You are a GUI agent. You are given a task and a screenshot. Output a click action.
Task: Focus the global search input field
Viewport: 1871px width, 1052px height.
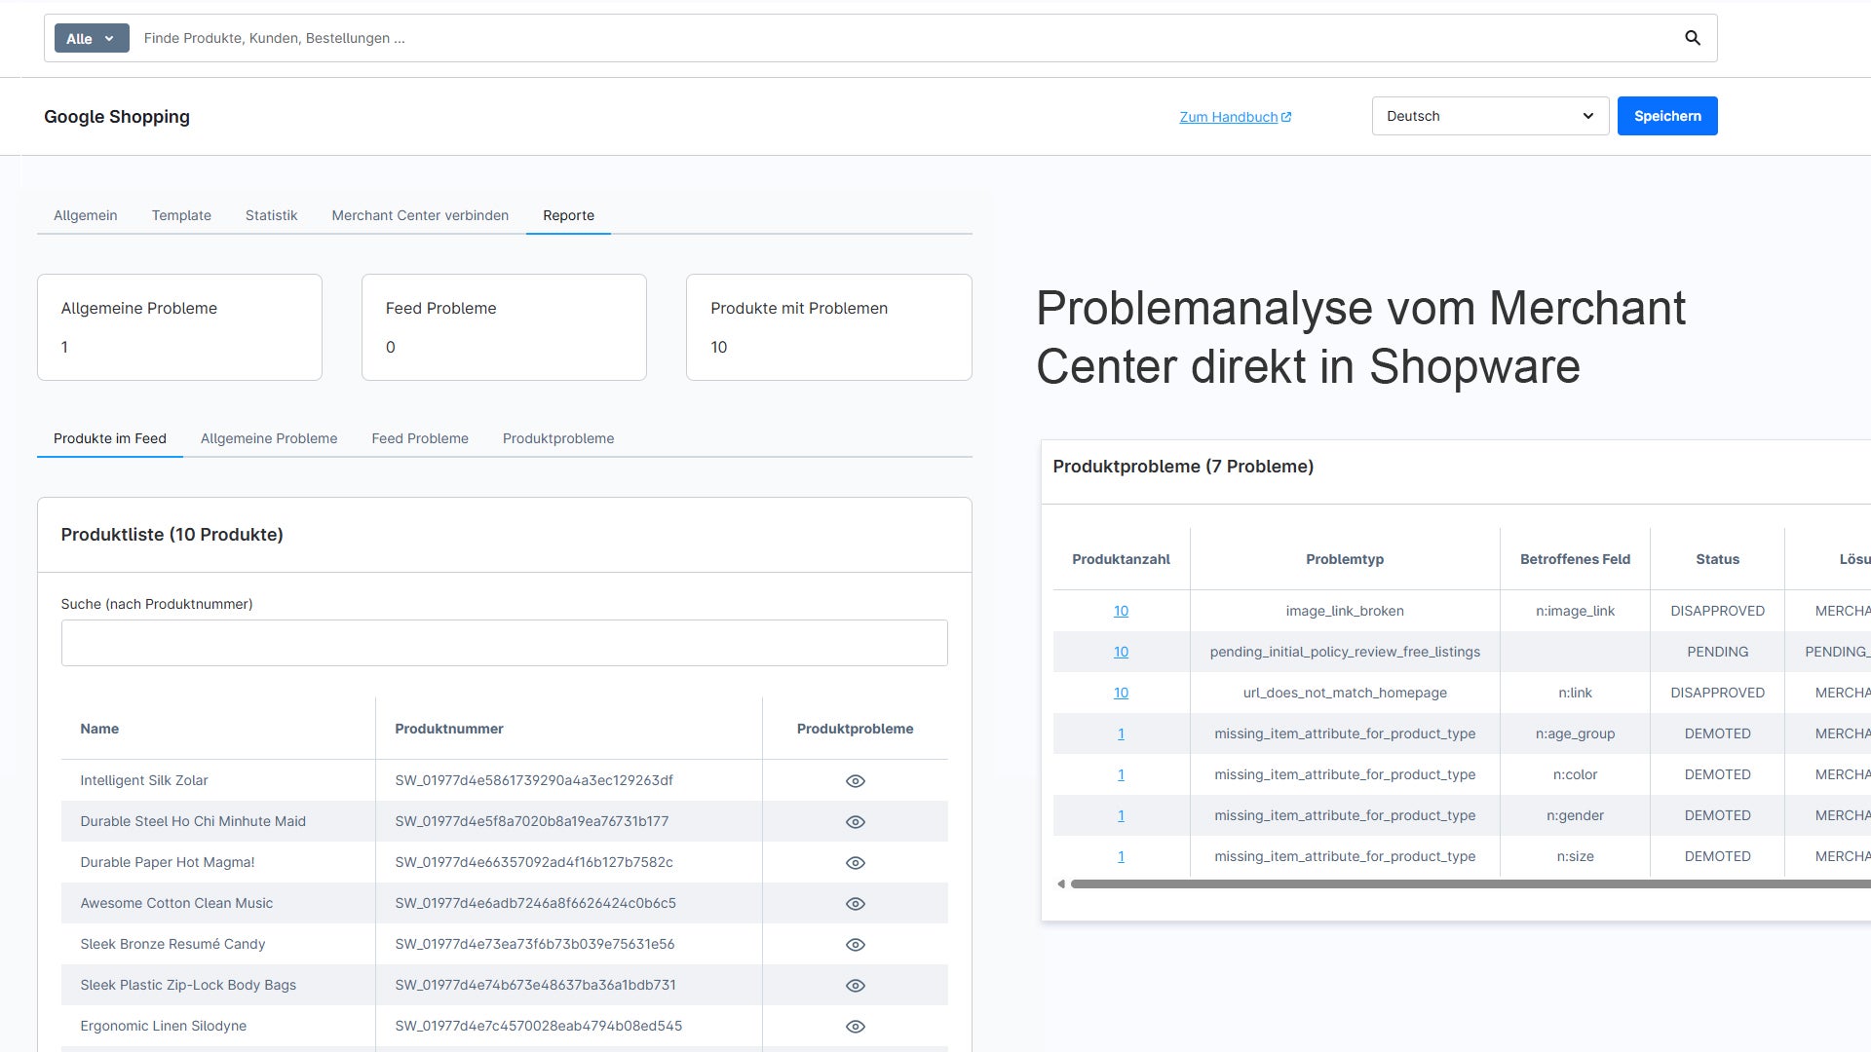(906, 38)
